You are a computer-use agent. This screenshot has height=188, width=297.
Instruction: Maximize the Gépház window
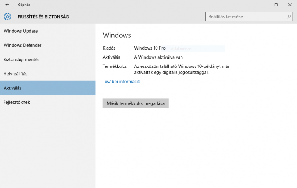click(x=276, y=5)
